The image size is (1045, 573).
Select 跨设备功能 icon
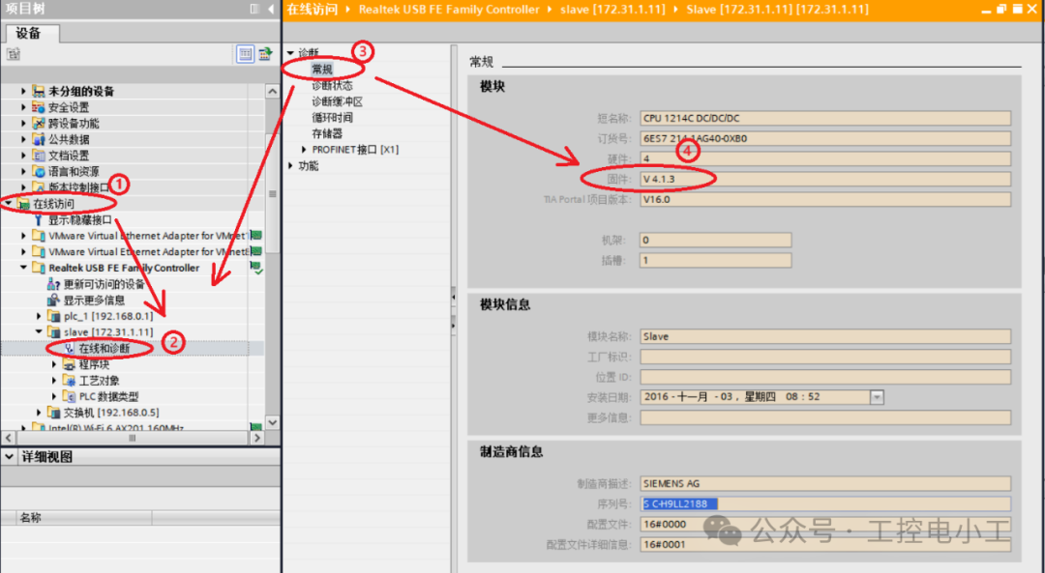pyautogui.click(x=39, y=123)
